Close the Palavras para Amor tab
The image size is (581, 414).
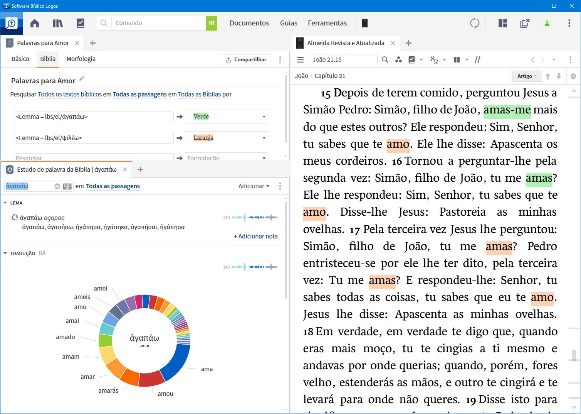click(x=77, y=43)
